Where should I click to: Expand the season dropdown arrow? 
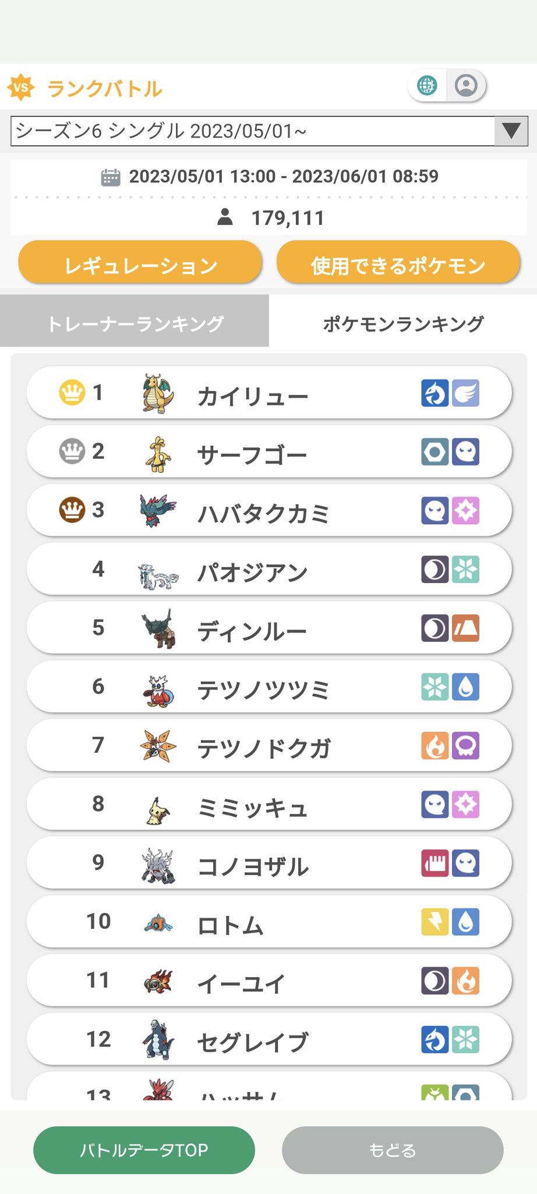(x=511, y=131)
